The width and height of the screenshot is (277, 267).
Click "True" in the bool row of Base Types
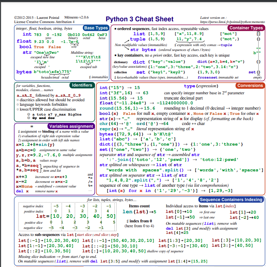point(39,47)
